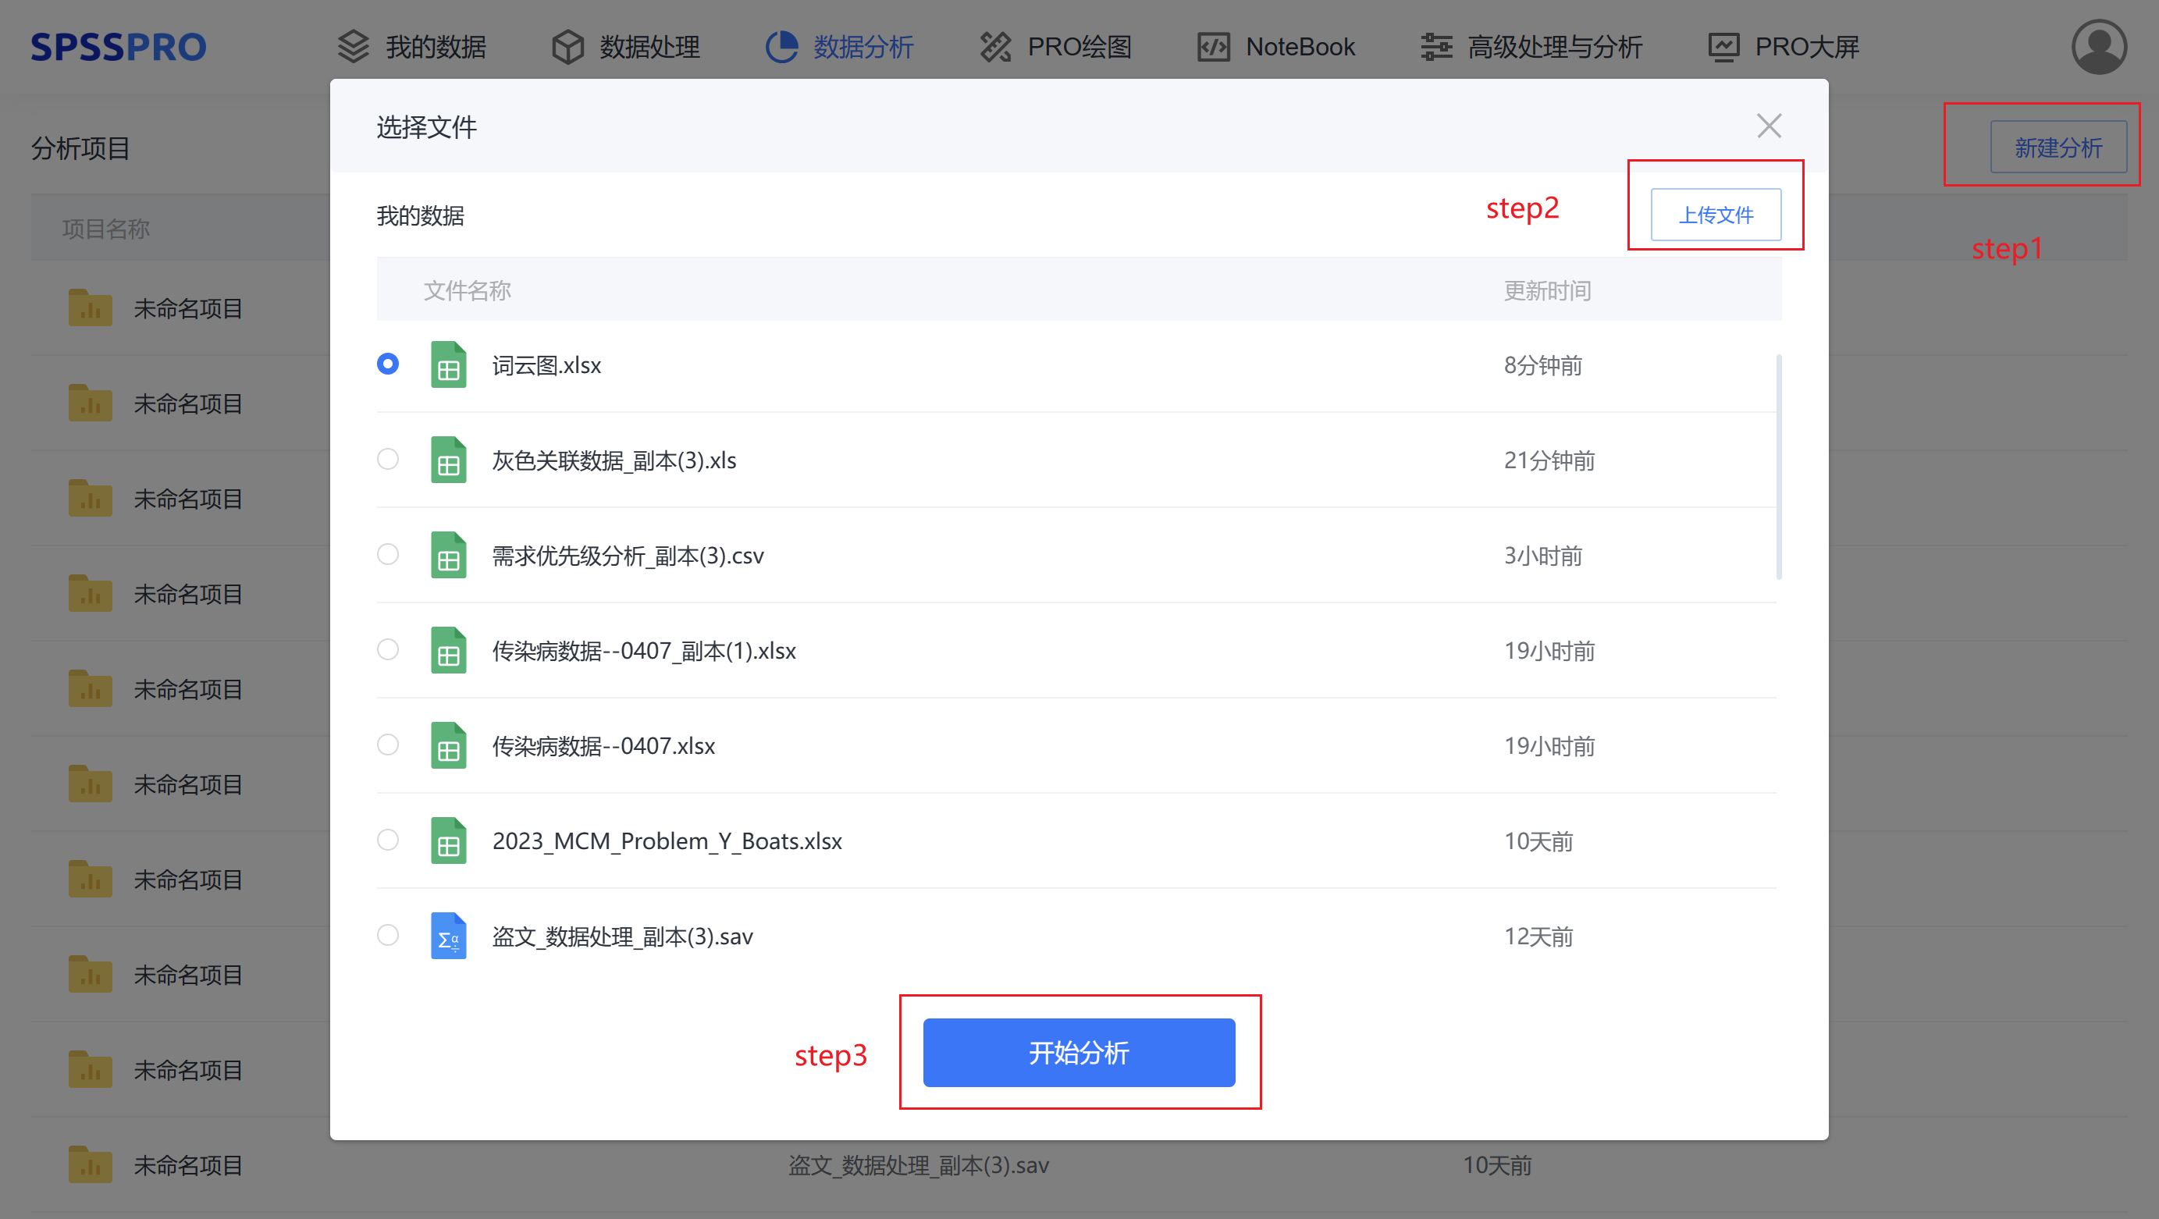Switch to the 数据分析 tab
Viewport: 2159px width, 1219px height.
[x=840, y=47]
